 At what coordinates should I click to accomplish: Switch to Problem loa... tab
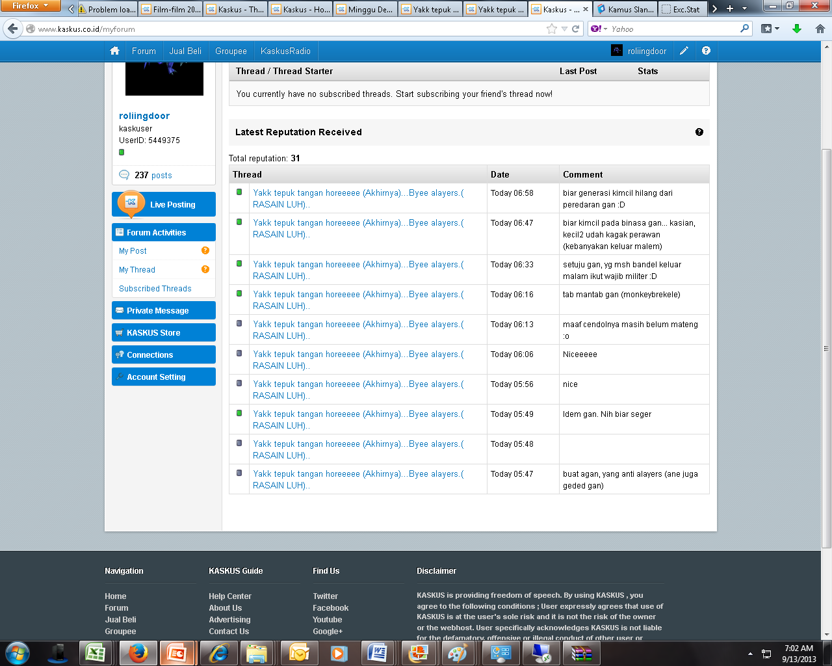click(107, 9)
